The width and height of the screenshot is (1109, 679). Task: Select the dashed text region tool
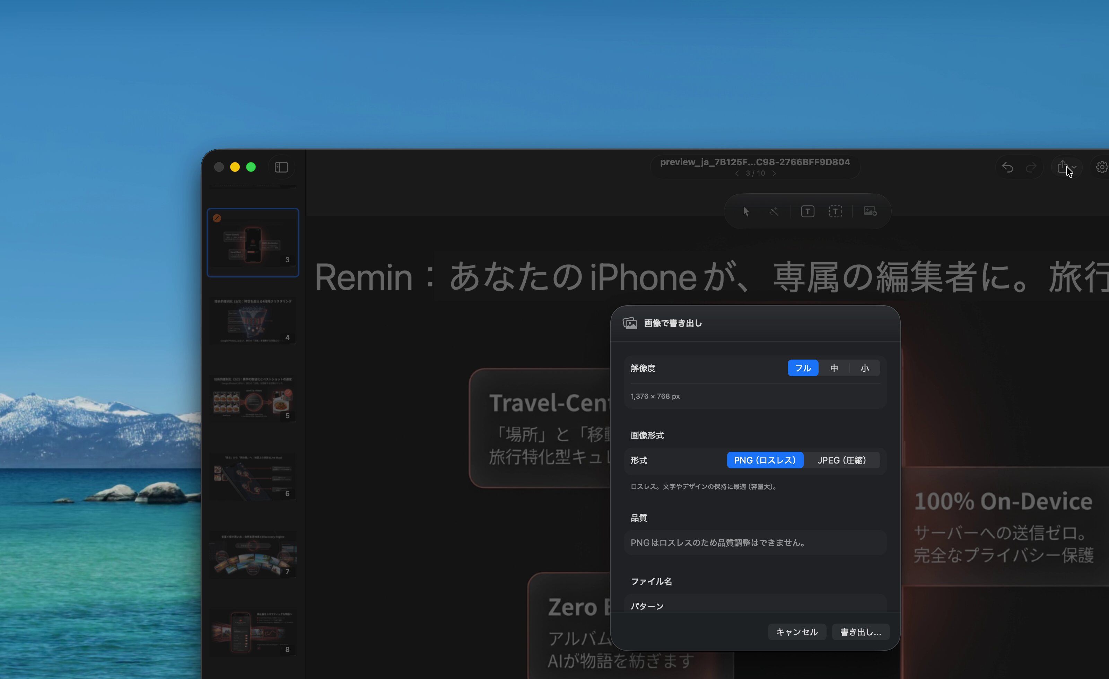[835, 211]
